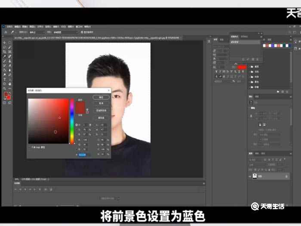Open the Edit menu
This screenshot has width=301, height=226.
17,27
